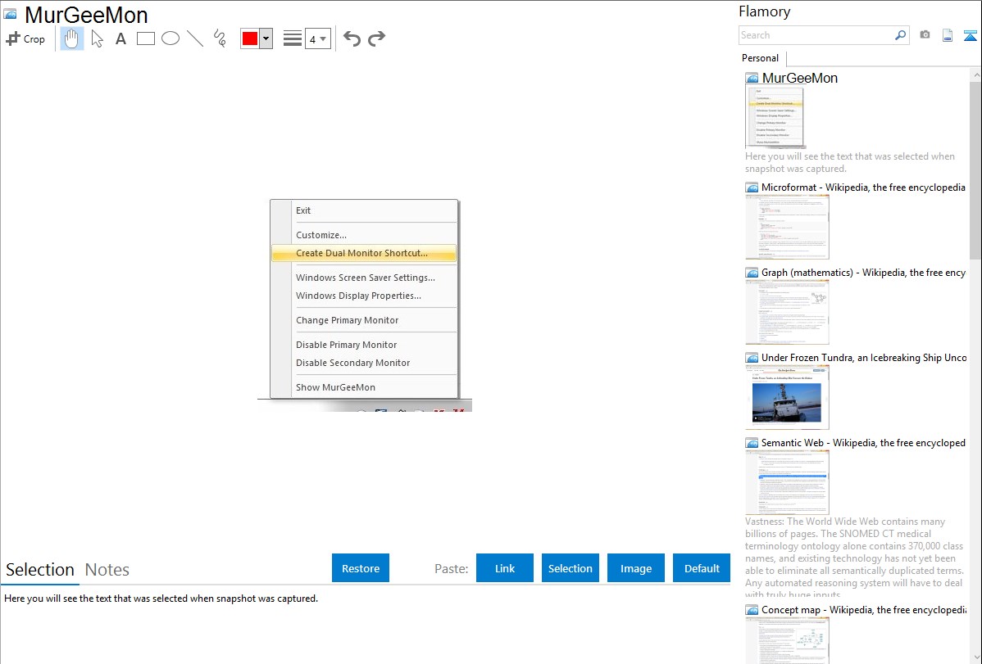Screen dimensions: 982x664
Task: Open the Under Frozen Tundra snapshot thumbnail
Action: click(x=787, y=397)
